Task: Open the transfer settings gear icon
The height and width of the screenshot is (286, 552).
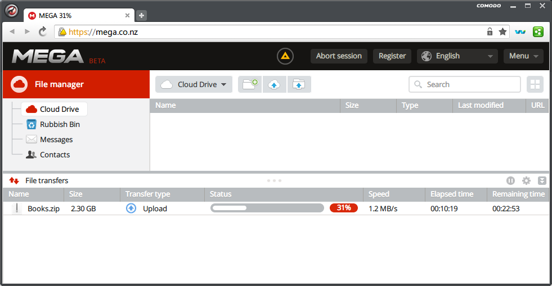Action: (x=526, y=180)
